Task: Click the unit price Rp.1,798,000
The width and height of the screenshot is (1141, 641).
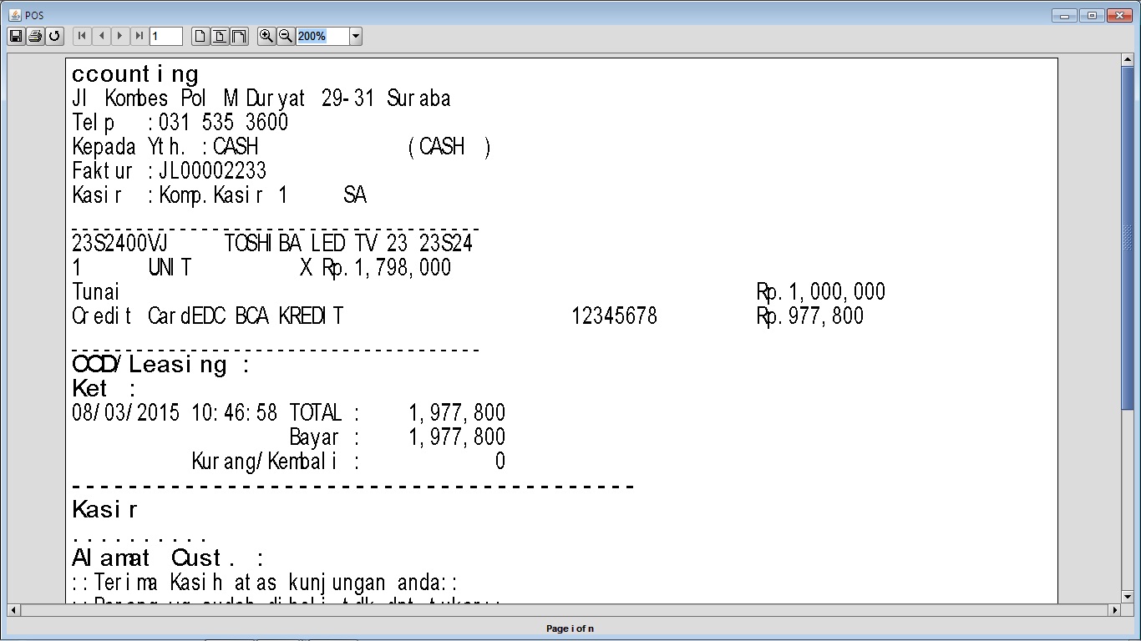Action: (x=387, y=268)
